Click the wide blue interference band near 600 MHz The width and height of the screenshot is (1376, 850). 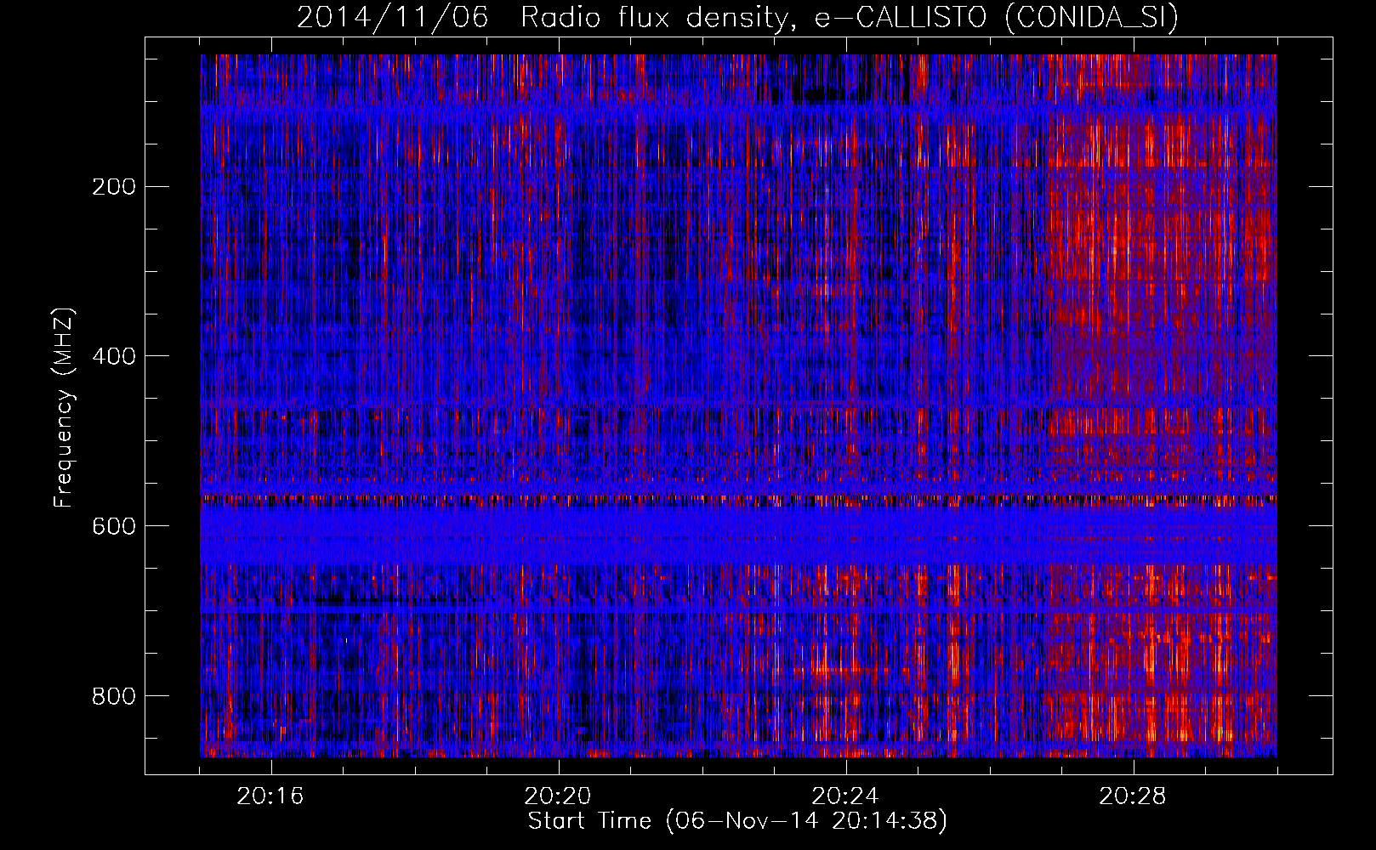(738, 535)
